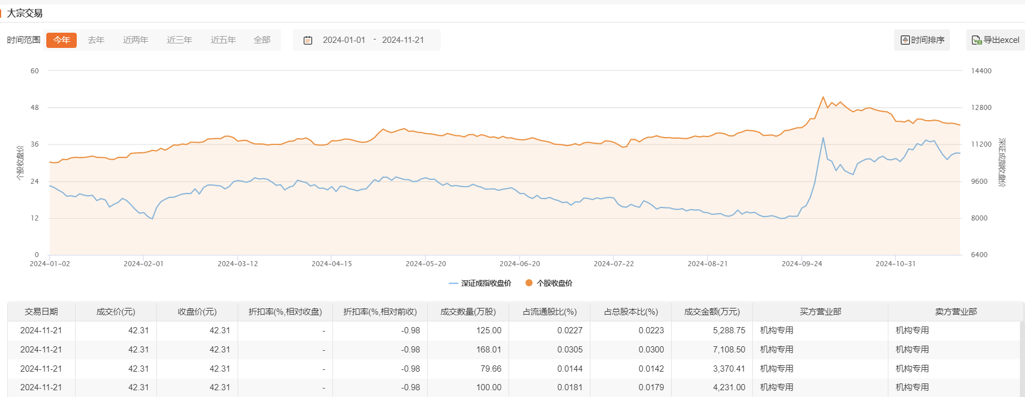Switch to 近五年 range
Screen dimensions: 1025x397
(223, 40)
